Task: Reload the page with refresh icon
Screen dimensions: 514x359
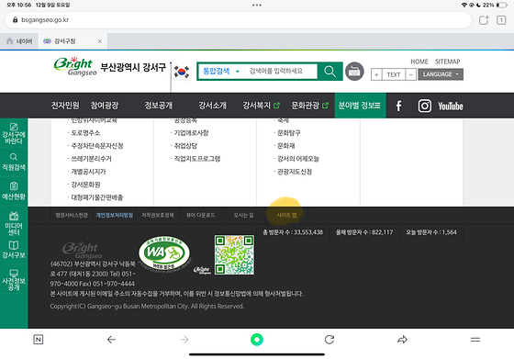Action: (330, 340)
